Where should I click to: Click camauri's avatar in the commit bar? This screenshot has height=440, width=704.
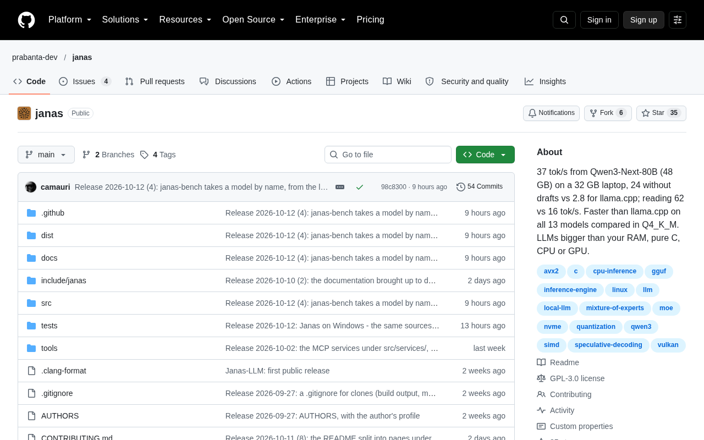coord(31,187)
